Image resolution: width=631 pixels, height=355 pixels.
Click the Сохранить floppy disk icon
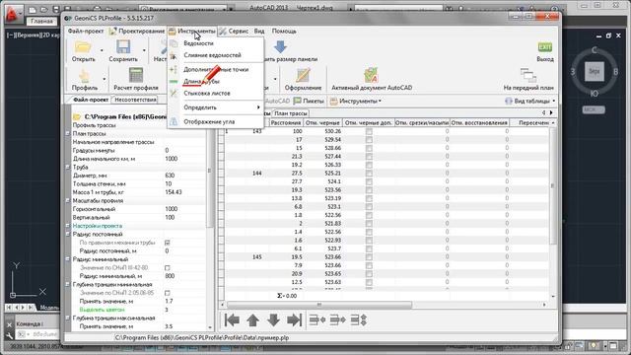click(123, 47)
